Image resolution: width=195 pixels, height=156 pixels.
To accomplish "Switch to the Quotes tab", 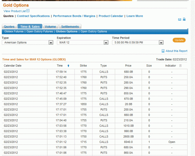I will (x=9, y=26).
